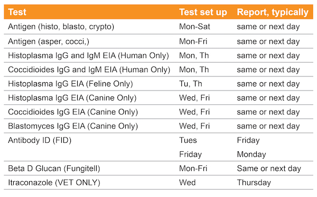The height and width of the screenshot is (197, 317).
Task: Select the 'Antibody ID (FID)' test
Action: (40, 140)
